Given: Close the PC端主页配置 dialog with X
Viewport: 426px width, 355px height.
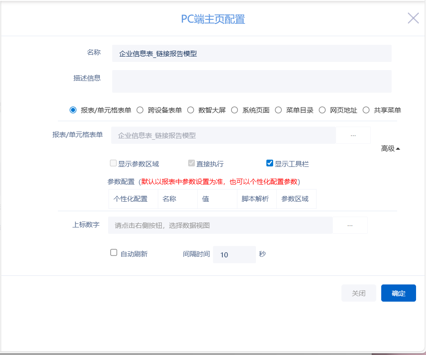Looking at the screenshot, I should 413,18.
